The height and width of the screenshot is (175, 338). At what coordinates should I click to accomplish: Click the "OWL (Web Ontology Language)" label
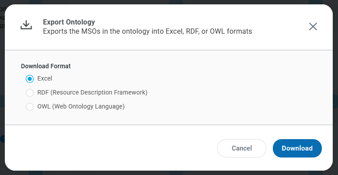[x=81, y=107]
